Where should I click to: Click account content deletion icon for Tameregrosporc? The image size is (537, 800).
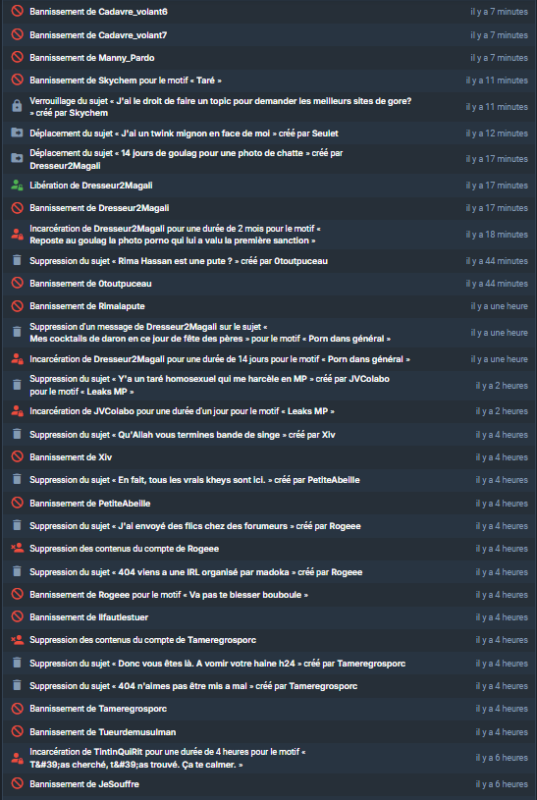[18, 639]
